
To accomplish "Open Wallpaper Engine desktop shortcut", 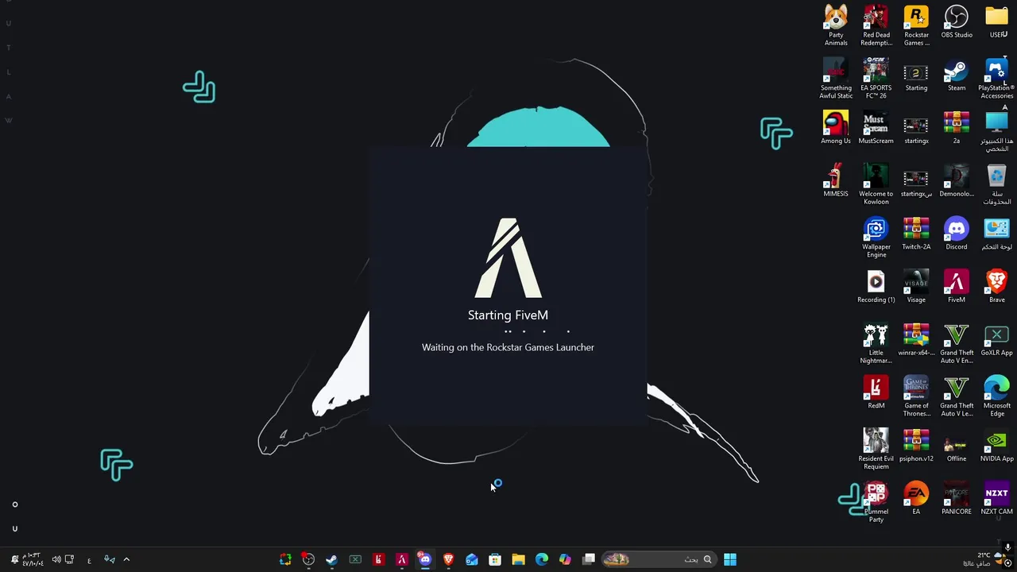I will pos(876,238).
